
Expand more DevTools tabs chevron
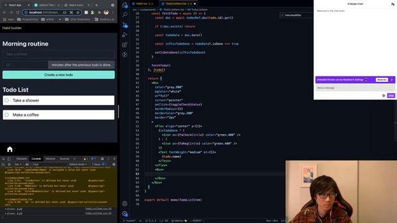74,159
